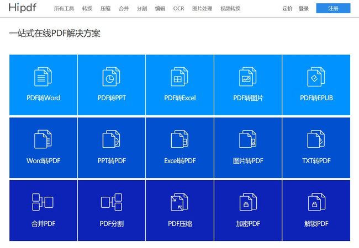Click the PDF转图片 picture icon

pyautogui.click(x=248, y=77)
